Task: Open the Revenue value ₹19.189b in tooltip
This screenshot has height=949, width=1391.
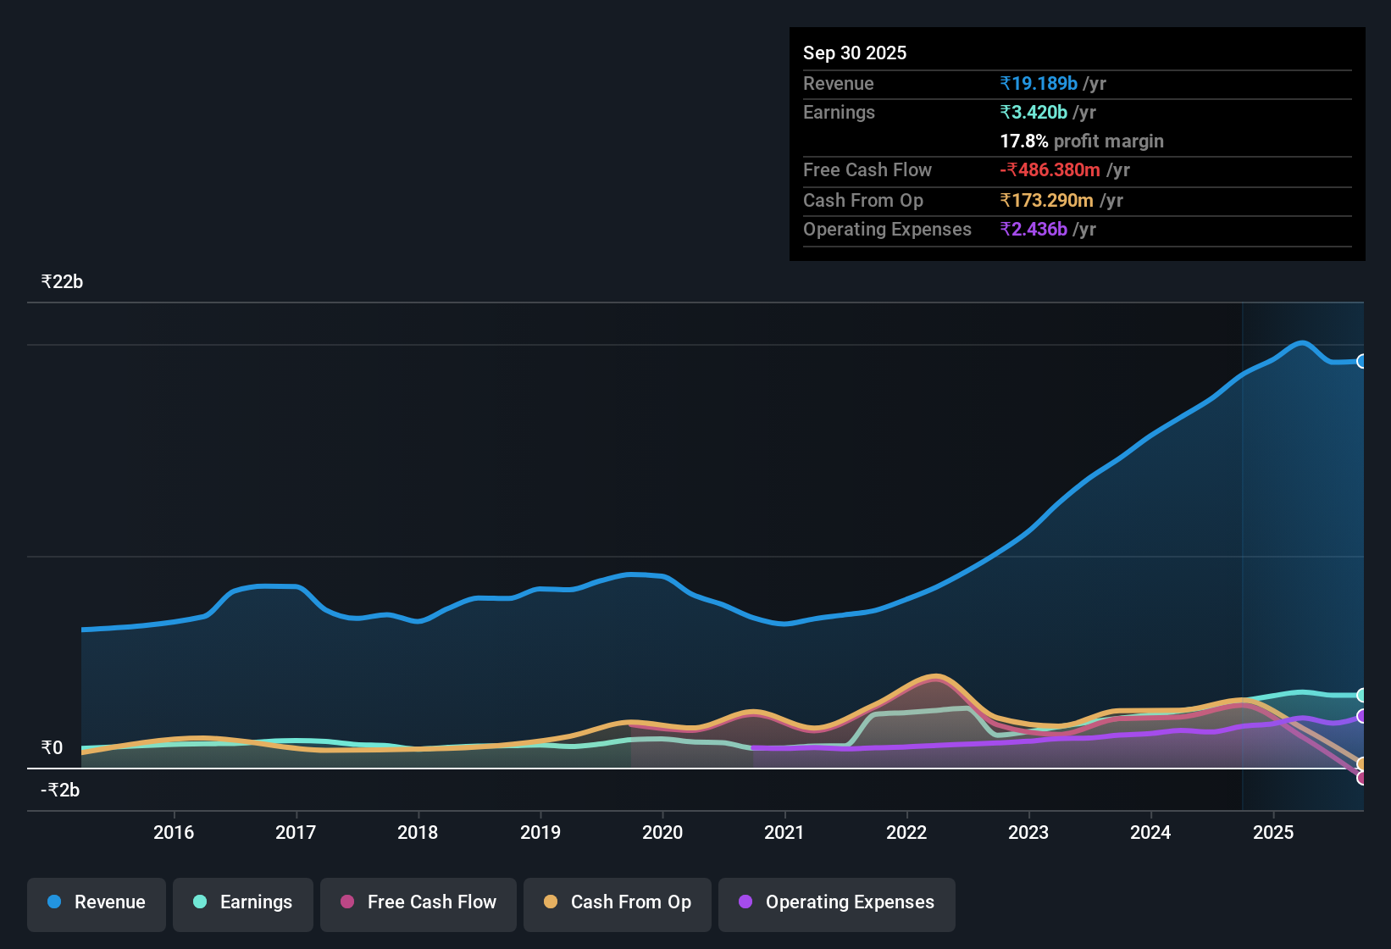Action: pyautogui.click(x=1039, y=83)
